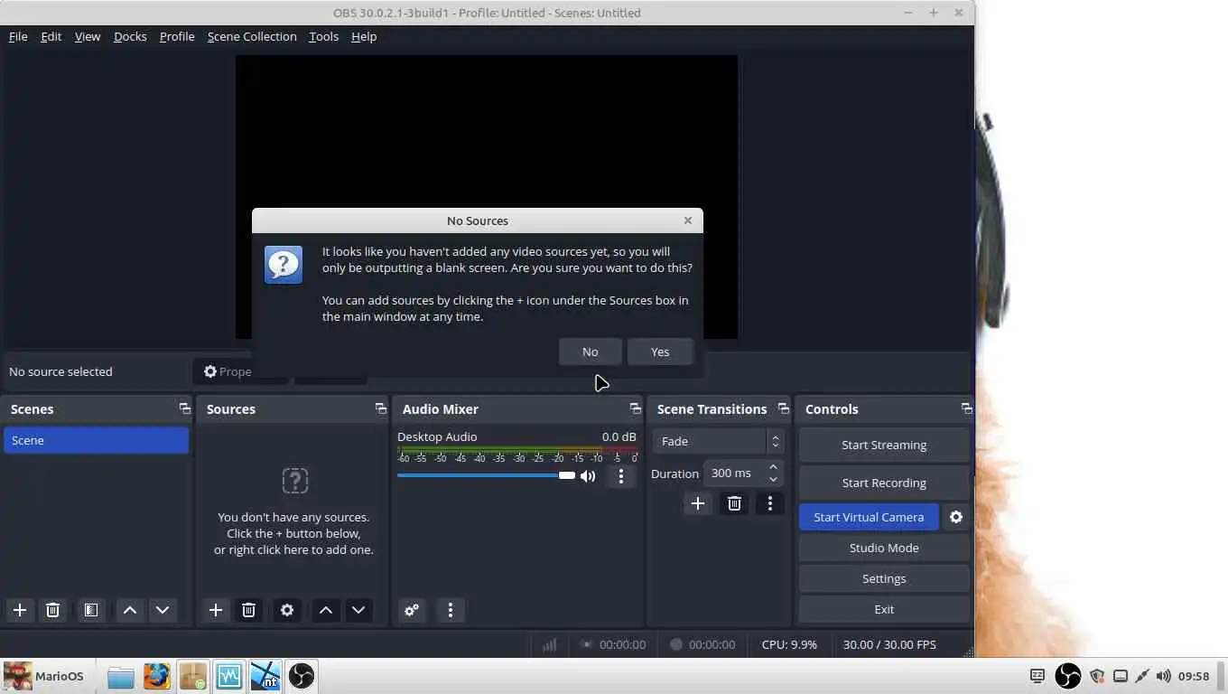Open the View menu

(x=88, y=36)
